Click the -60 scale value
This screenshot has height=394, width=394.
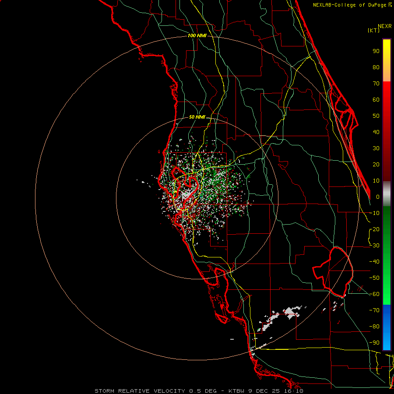pos(374,294)
